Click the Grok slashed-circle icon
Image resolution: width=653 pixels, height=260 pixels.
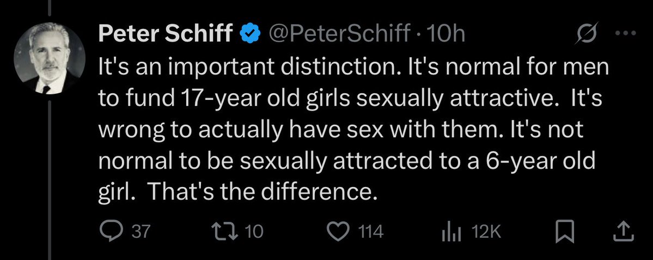click(x=587, y=33)
